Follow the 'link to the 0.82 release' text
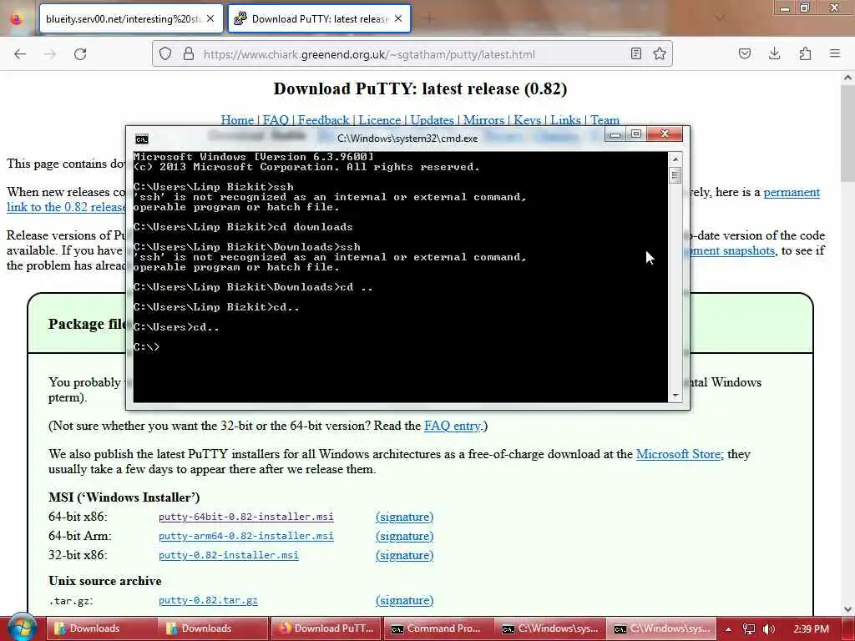 66,207
